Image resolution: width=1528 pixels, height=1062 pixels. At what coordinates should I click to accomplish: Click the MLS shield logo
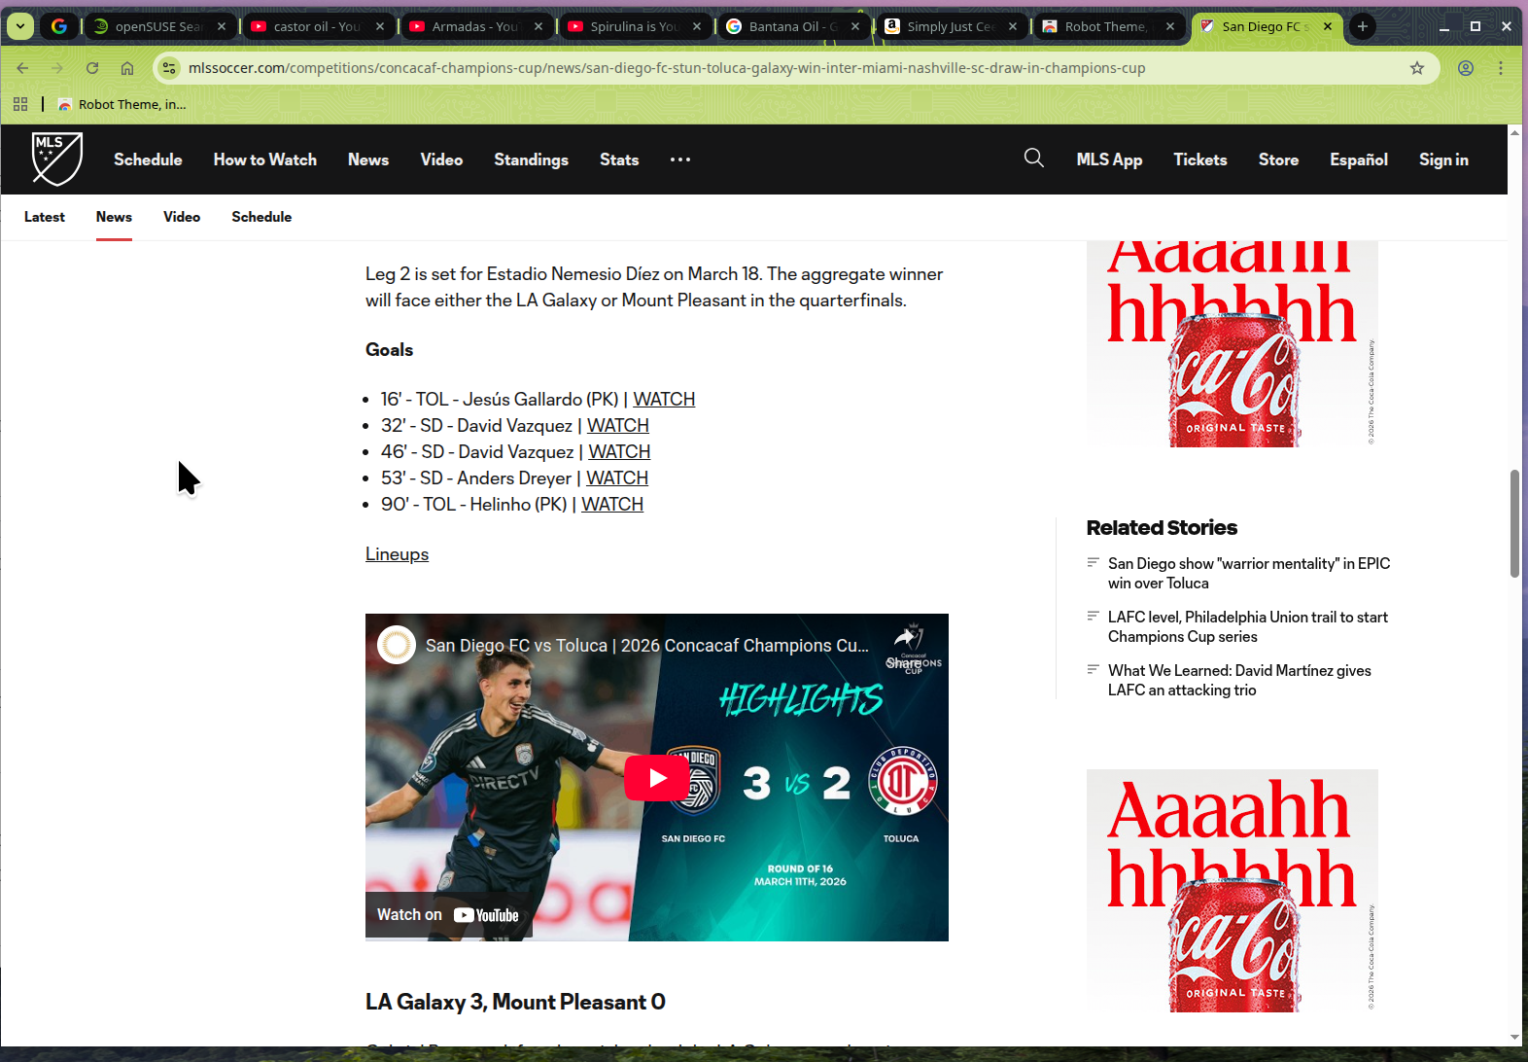click(57, 159)
